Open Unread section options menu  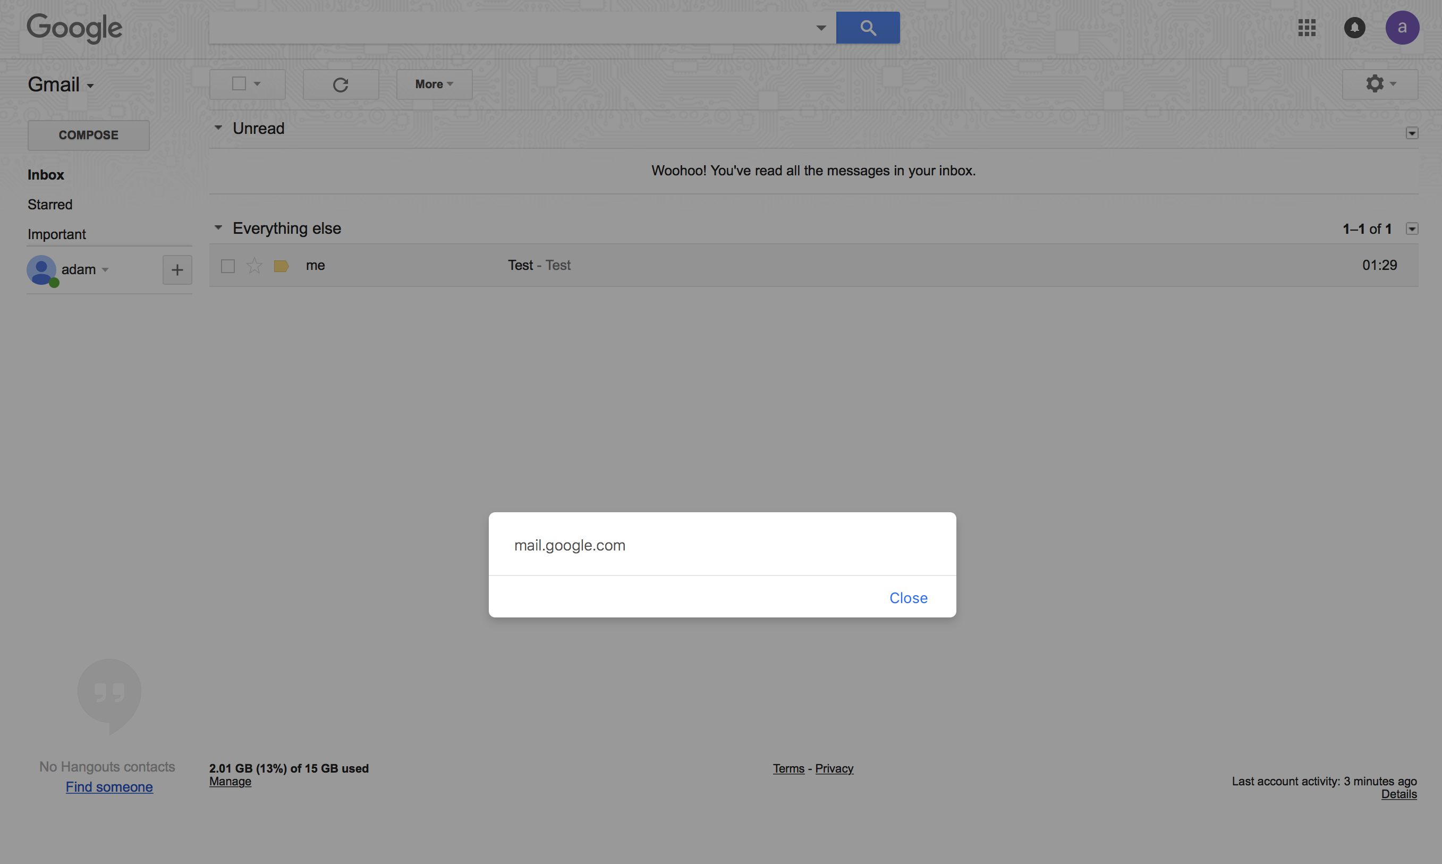click(1412, 133)
